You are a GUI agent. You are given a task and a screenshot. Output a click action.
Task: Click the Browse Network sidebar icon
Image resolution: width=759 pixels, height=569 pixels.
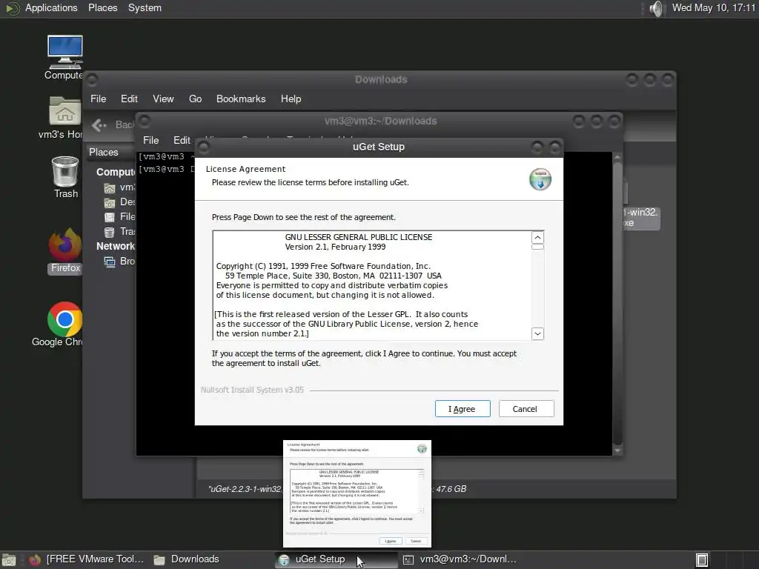coord(110,262)
